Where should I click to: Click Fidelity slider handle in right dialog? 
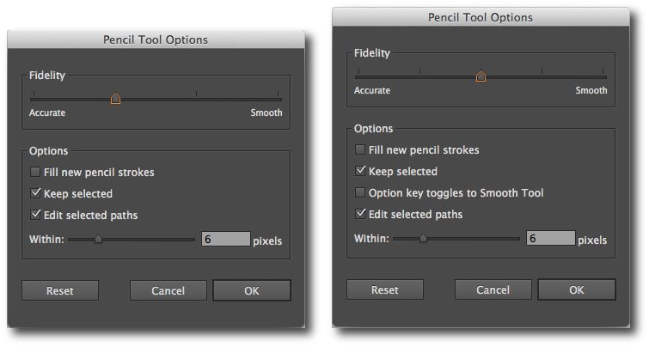pyautogui.click(x=481, y=76)
